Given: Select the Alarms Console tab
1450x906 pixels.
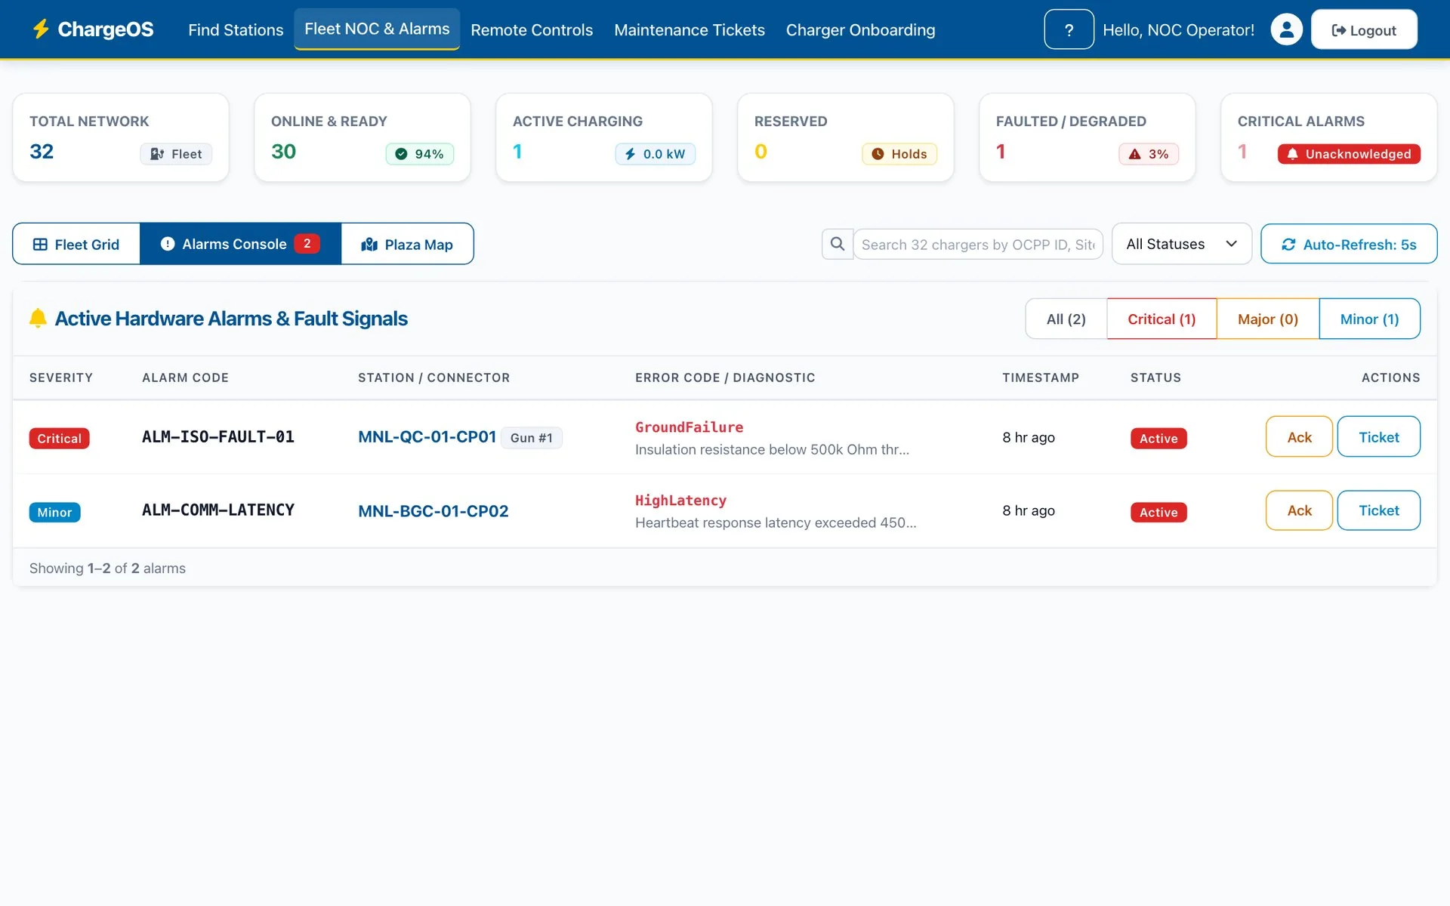Looking at the screenshot, I should tap(240, 244).
